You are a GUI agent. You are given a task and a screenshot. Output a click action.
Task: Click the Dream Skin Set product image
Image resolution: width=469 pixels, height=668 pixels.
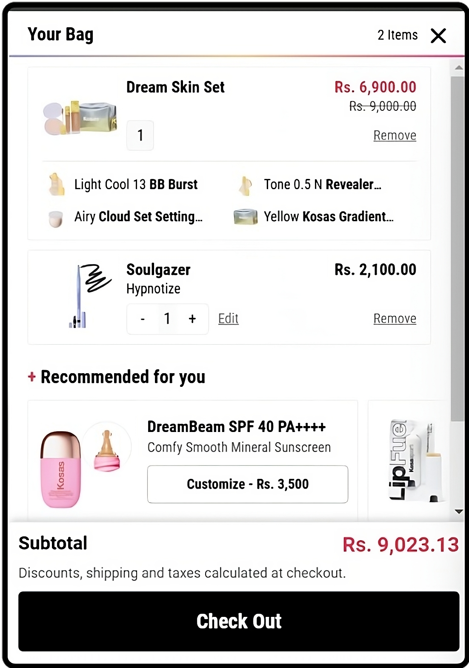[80, 118]
